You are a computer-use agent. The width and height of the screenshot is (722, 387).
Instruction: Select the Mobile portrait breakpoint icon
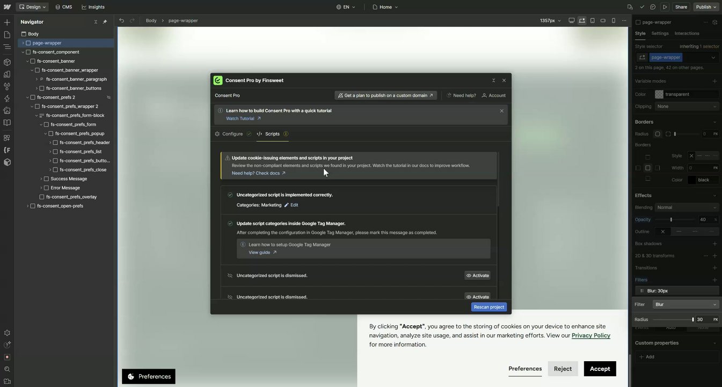[x=614, y=20]
